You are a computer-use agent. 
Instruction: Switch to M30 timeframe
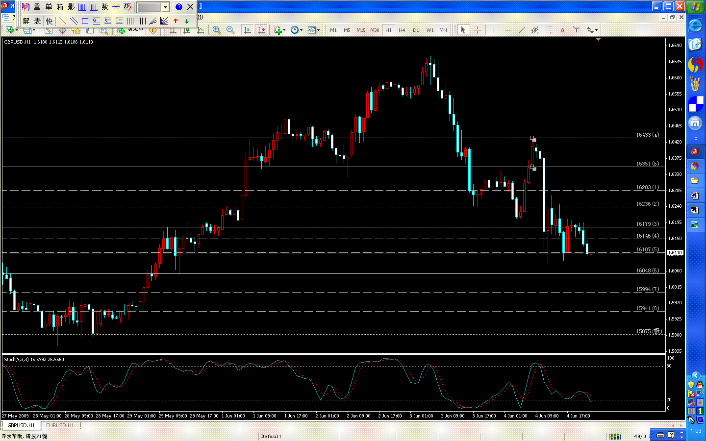(375, 30)
